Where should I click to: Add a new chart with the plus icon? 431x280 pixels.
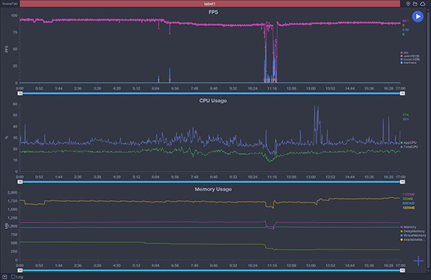pyautogui.click(x=418, y=261)
